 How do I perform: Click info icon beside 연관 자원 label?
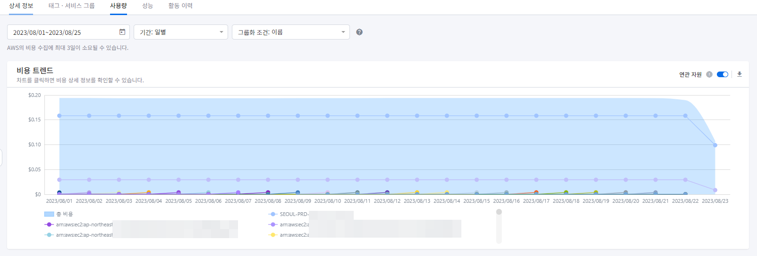(709, 74)
